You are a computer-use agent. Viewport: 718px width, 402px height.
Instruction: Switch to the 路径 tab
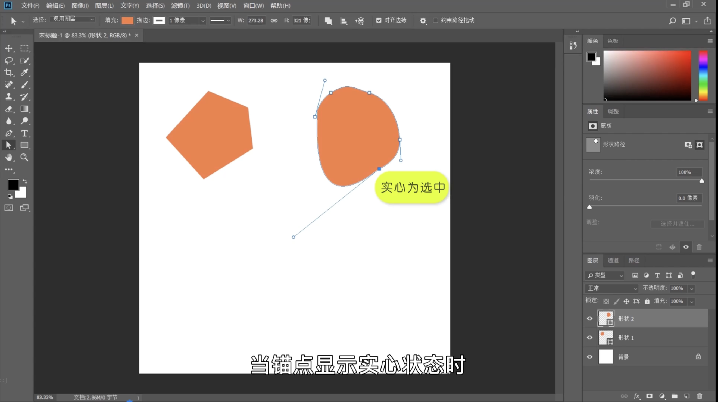tap(633, 260)
